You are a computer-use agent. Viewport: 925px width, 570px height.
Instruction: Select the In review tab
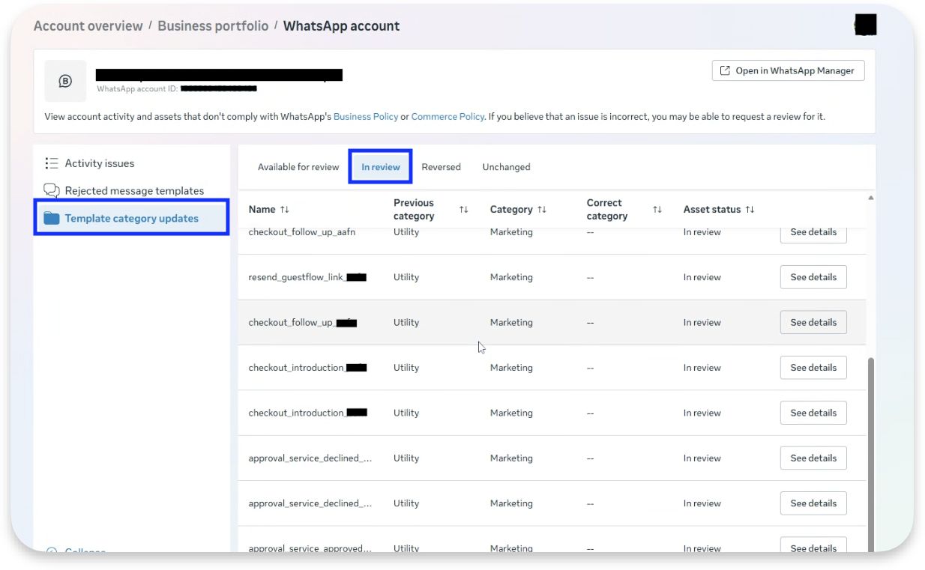pyautogui.click(x=381, y=167)
